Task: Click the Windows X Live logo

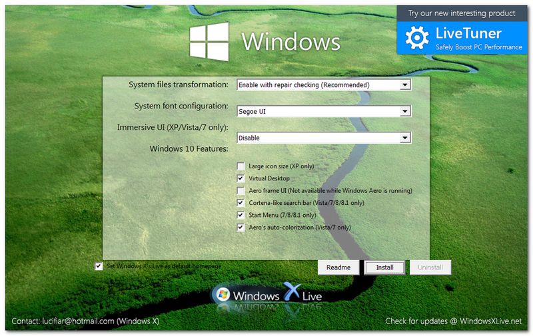Action: 268,294
